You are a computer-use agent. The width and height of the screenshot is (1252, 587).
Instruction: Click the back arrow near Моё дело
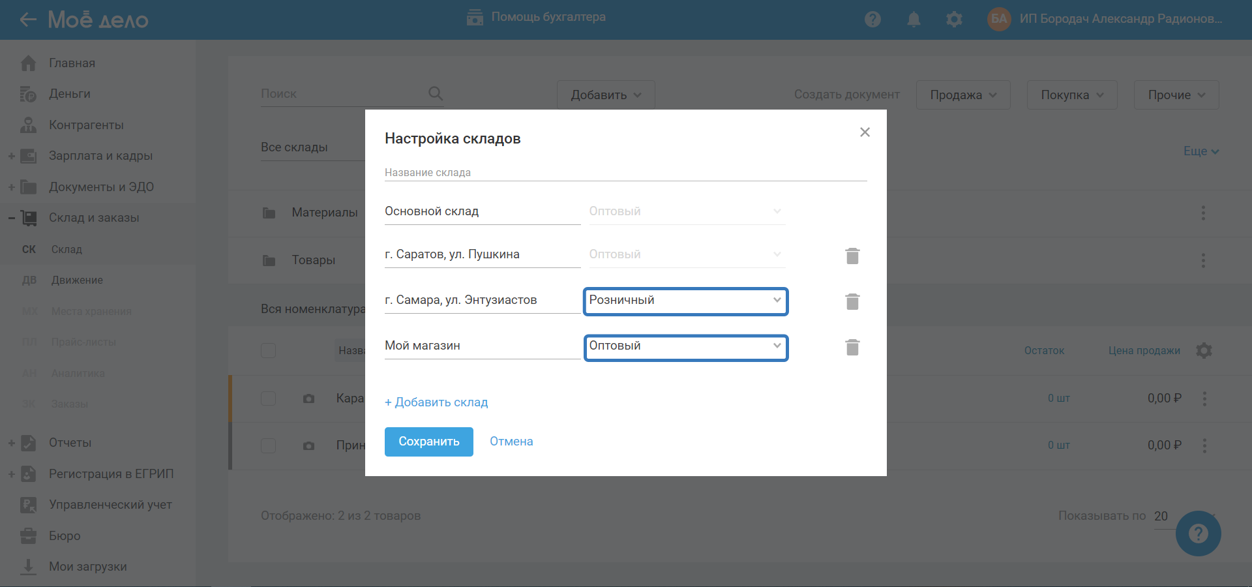tap(28, 20)
